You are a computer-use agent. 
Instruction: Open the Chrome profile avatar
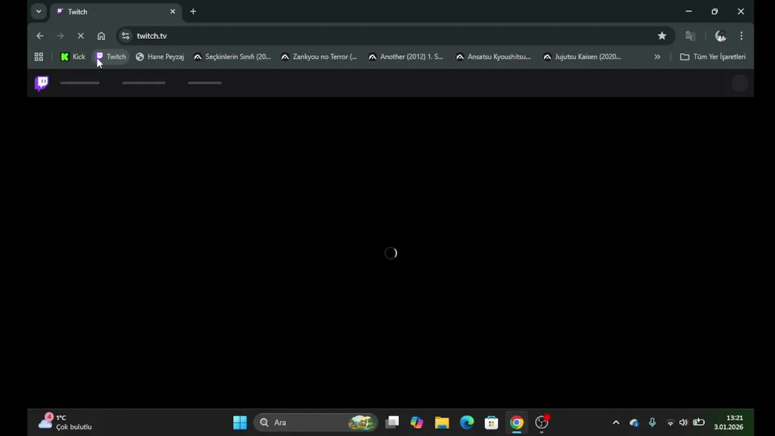point(721,36)
